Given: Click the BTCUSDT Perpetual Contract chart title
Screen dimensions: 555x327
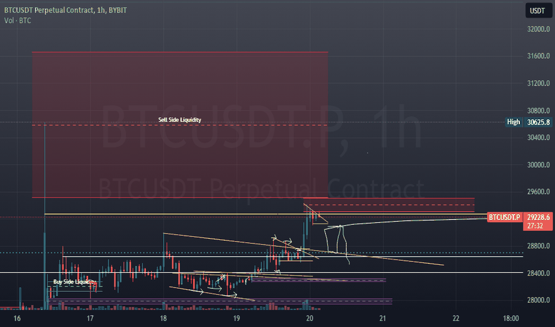Looking at the screenshot, I should point(66,10).
